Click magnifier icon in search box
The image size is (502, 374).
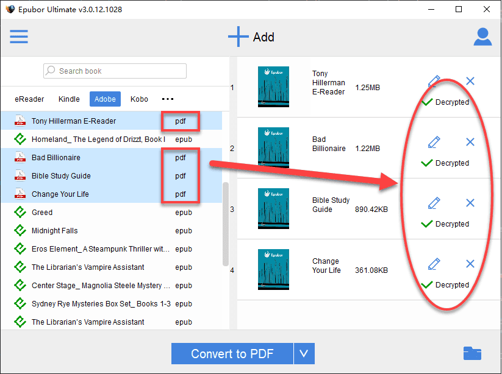pyautogui.click(x=50, y=70)
